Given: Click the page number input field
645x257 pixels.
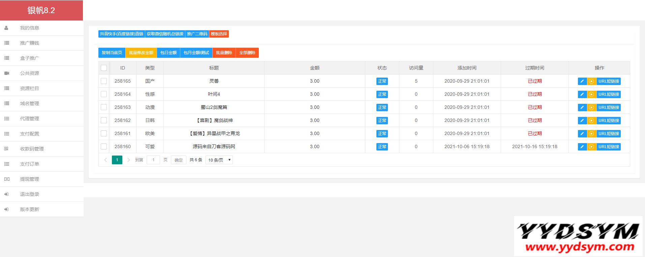Looking at the screenshot, I should click(x=153, y=160).
